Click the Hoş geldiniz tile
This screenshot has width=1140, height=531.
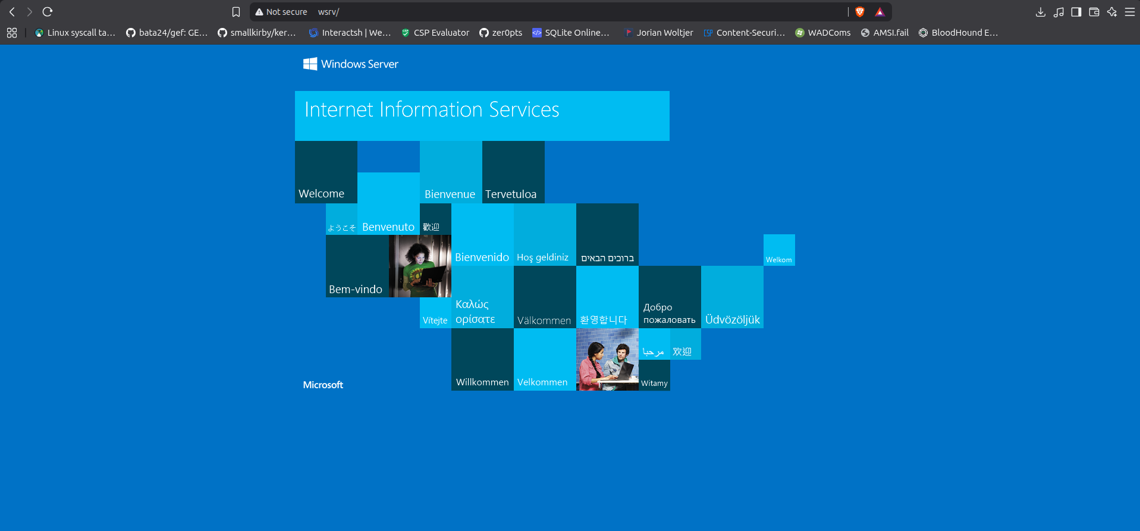pos(545,234)
